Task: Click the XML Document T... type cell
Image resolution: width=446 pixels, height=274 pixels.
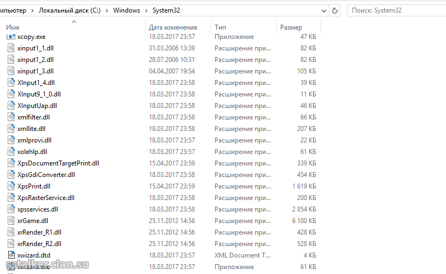Action: (242, 255)
